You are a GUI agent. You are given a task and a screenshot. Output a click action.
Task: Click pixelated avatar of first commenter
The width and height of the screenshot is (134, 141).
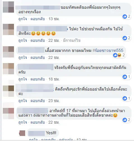click(8, 7)
